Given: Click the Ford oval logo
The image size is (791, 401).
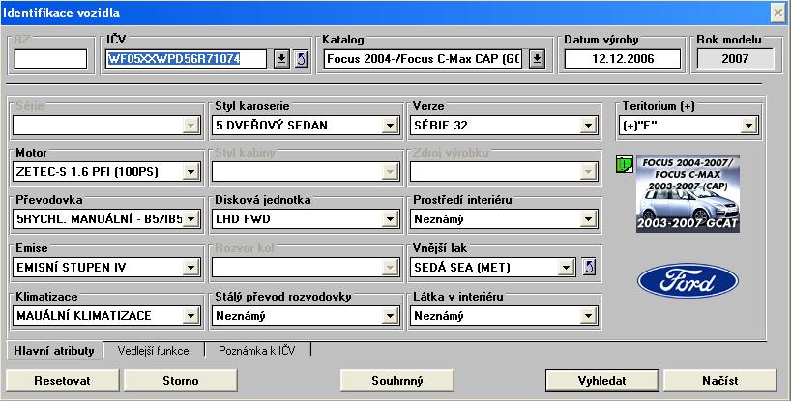Looking at the screenshot, I should point(687,281).
